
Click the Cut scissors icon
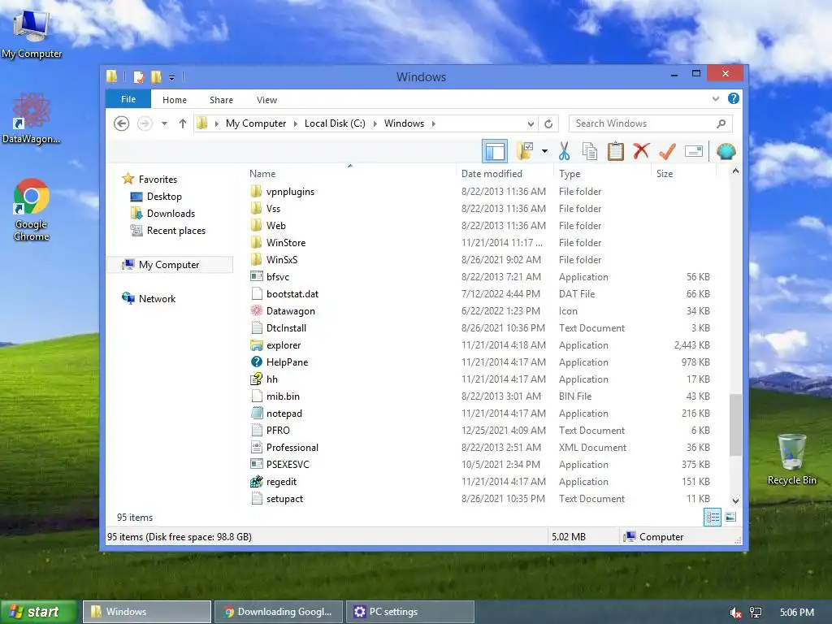pos(564,151)
